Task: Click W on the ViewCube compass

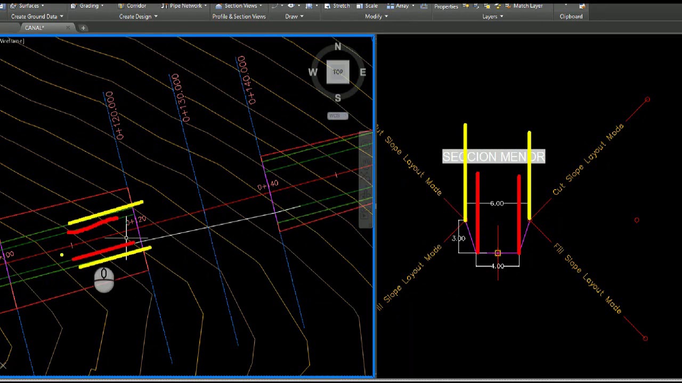Action: [313, 72]
